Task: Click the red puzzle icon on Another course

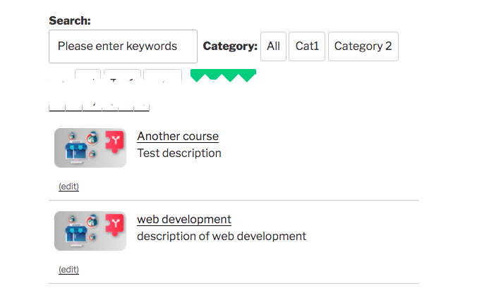Action: pyautogui.click(x=114, y=142)
